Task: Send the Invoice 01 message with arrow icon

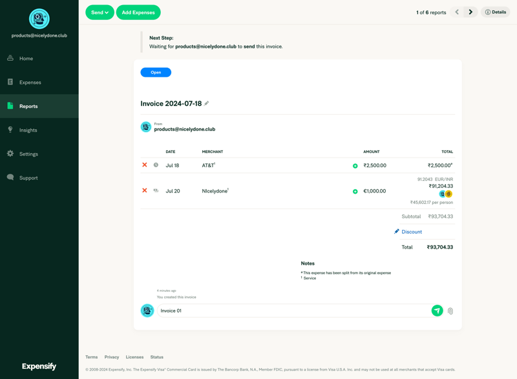Action: click(438, 311)
